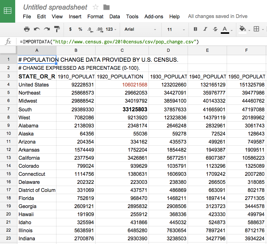The image size is (267, 244).
Task: Select the Paint format tool
Action: (x=57, y=29)
